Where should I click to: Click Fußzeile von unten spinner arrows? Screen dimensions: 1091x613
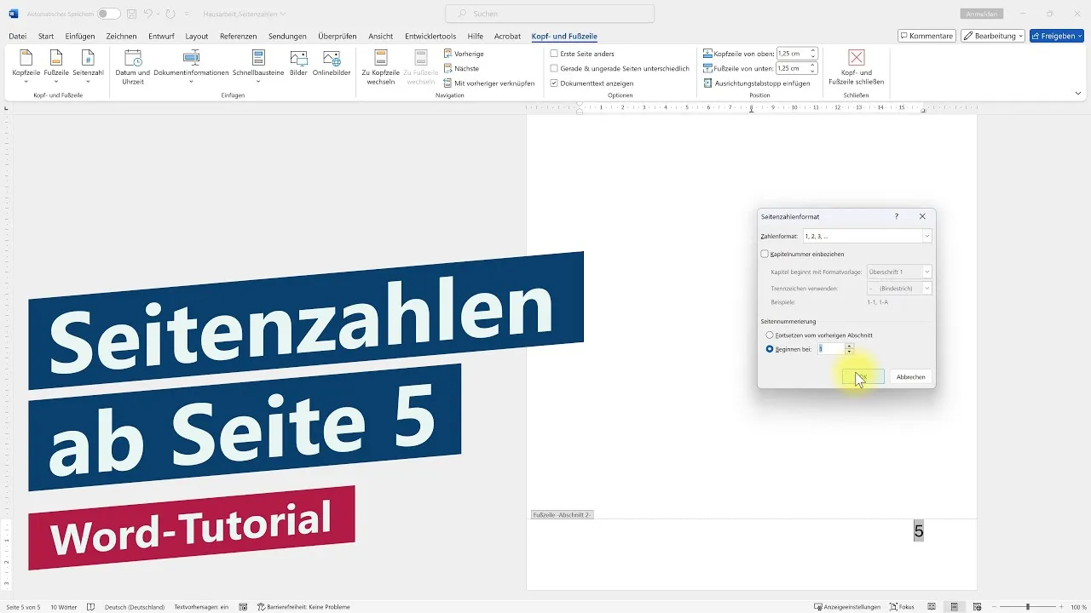click(x=814, y=68)
